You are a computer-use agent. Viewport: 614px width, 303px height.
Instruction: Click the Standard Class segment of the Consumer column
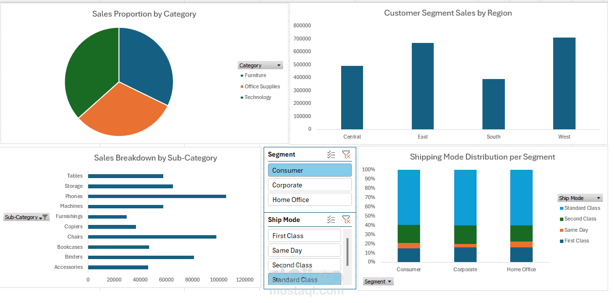point(409,197)
